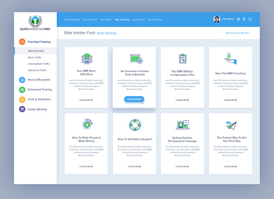Open Tools & Templates section label
The image size is (274, 199).
pos(39,99)
